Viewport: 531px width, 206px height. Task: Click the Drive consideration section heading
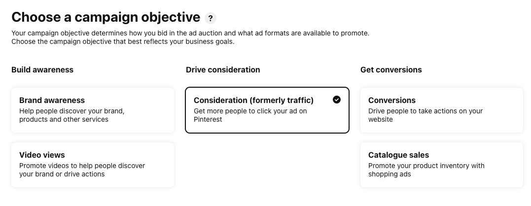coord(223,69)
